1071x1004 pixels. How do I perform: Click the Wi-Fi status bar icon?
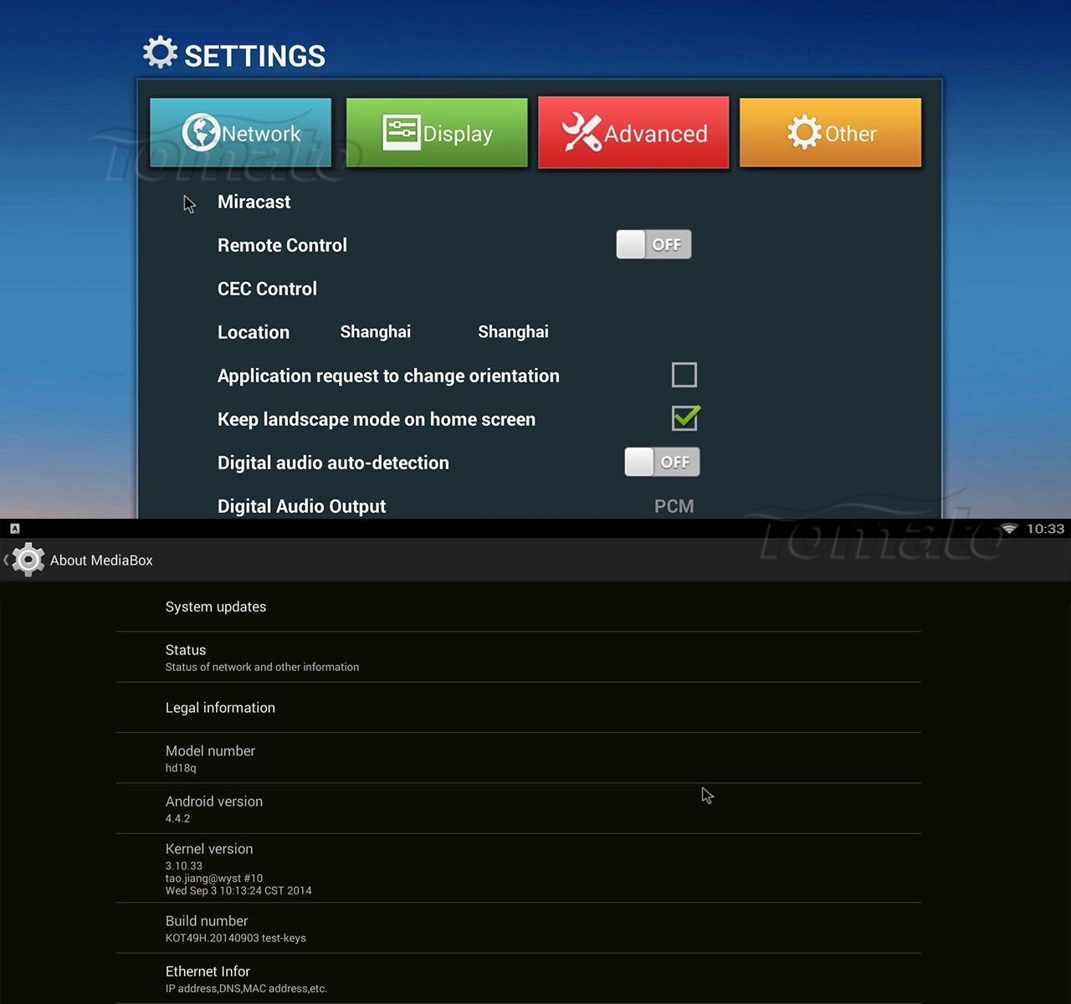tap(1009, 529)
